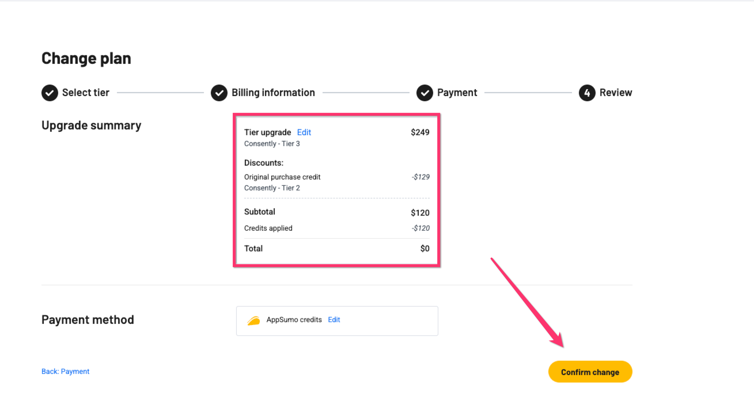Click the AppSumo taco logo icon
This screenshot has width=754, height=409.
click(x=253, y=320)
